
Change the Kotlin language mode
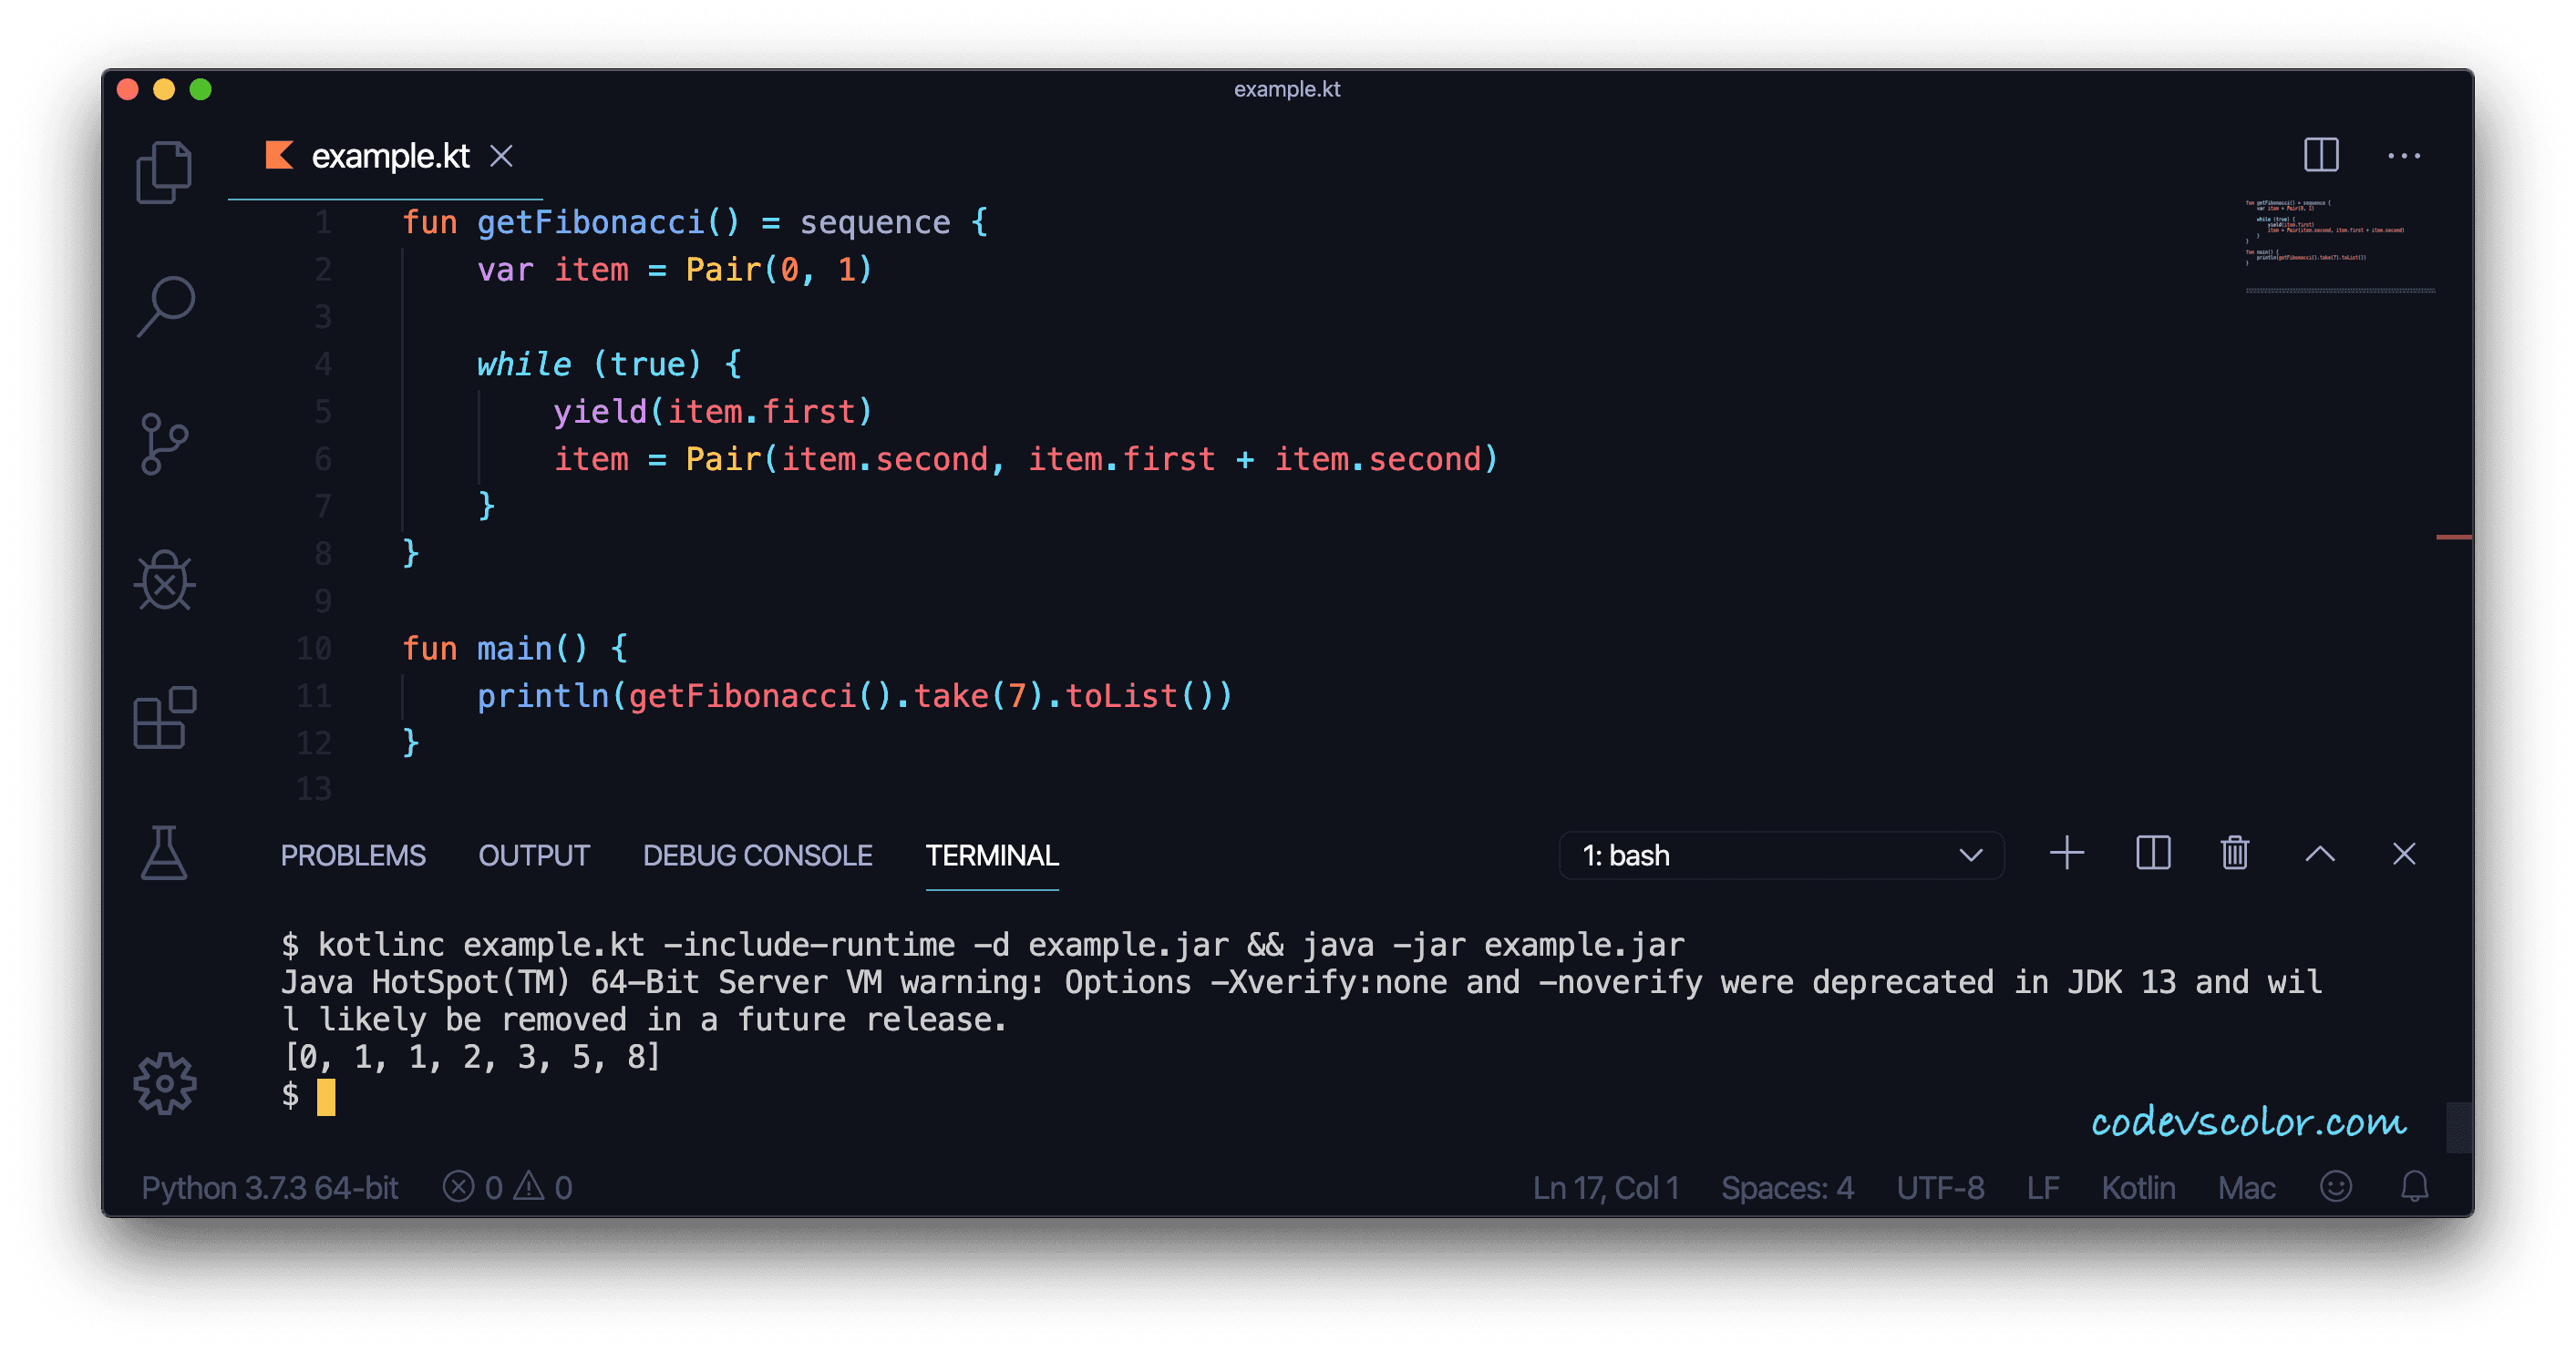(2137, 1187)
